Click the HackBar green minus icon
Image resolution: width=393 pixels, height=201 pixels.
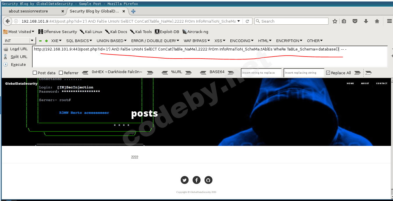point(40,41)
